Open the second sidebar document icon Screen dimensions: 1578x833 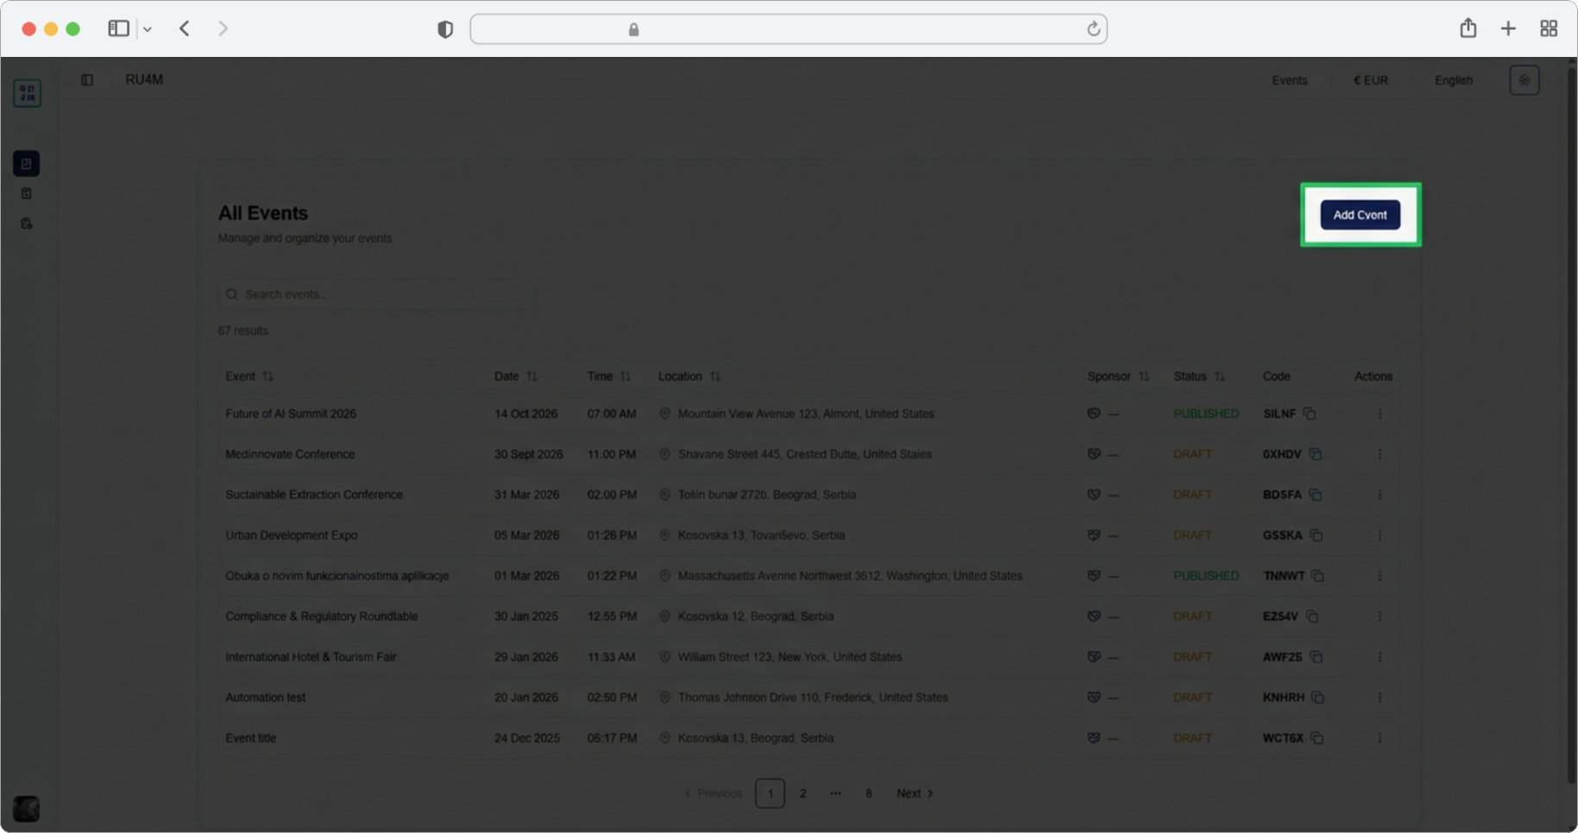[x=27, y=194]
